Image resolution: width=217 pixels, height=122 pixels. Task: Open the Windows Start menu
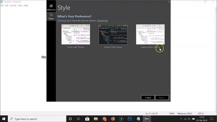[x=4, y=119]
